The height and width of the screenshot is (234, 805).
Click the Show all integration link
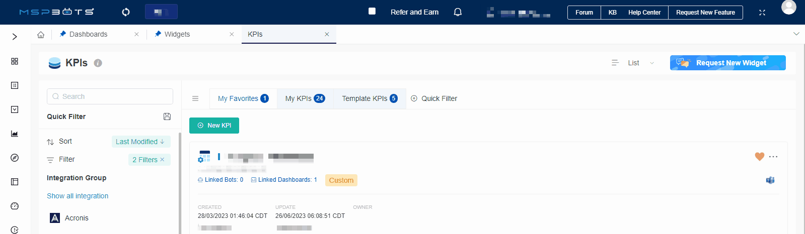[x=78, y=196]
